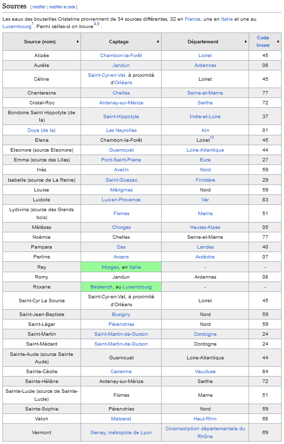Screen dimensions: 284x444
Task: Click Beckerich link in the Roxane row
Action: 101,287
